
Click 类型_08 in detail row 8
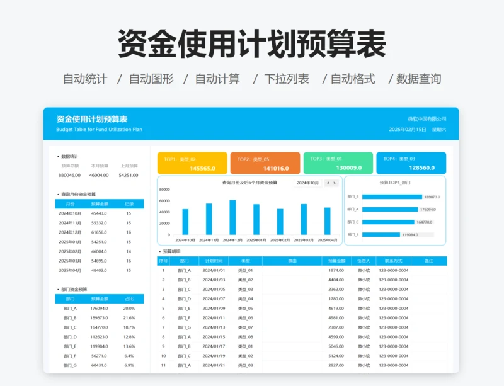(245, 337)
